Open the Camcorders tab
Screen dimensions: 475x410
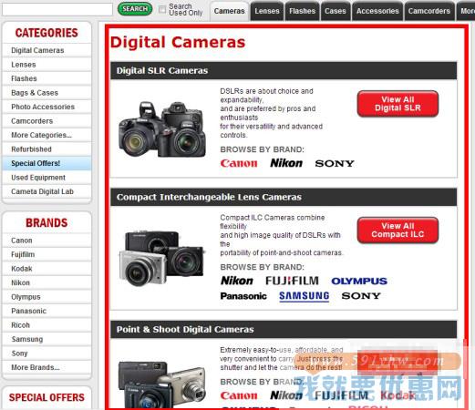pyautogui.click(x=429, y=11)
